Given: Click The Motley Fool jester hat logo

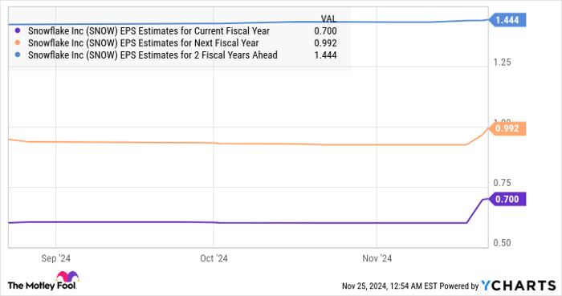Looking at the screenshot, I should [67, 278].
